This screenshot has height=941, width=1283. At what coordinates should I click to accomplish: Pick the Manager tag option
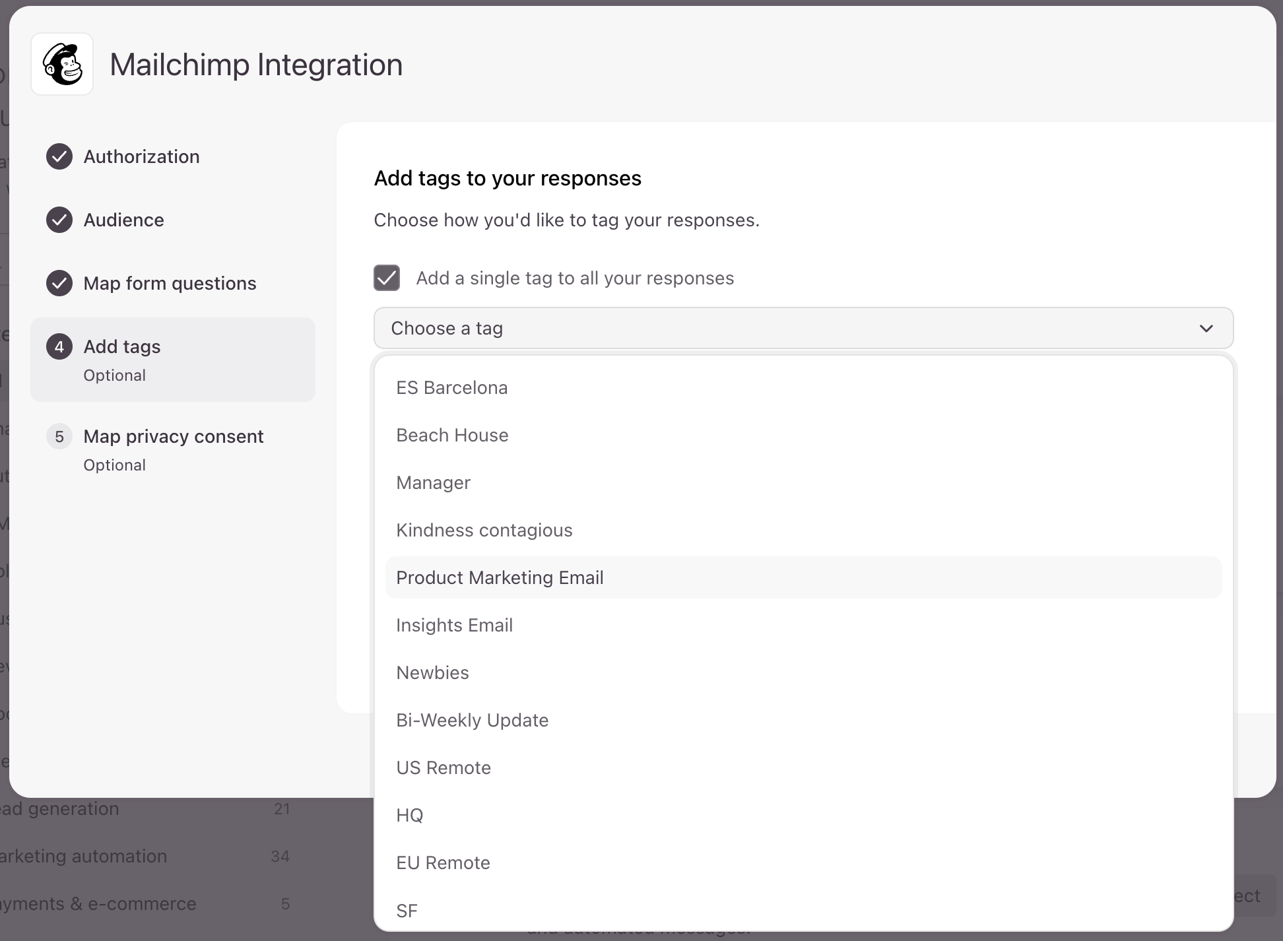(803, 482)
